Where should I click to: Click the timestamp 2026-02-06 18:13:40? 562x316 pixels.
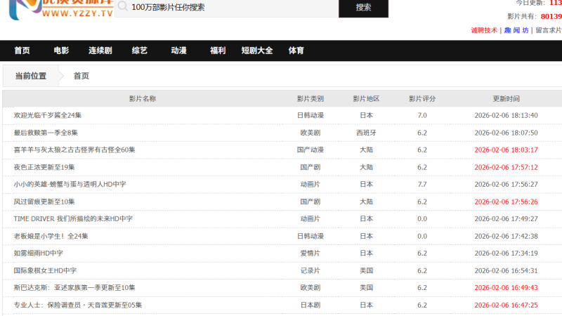coord(506,115)
